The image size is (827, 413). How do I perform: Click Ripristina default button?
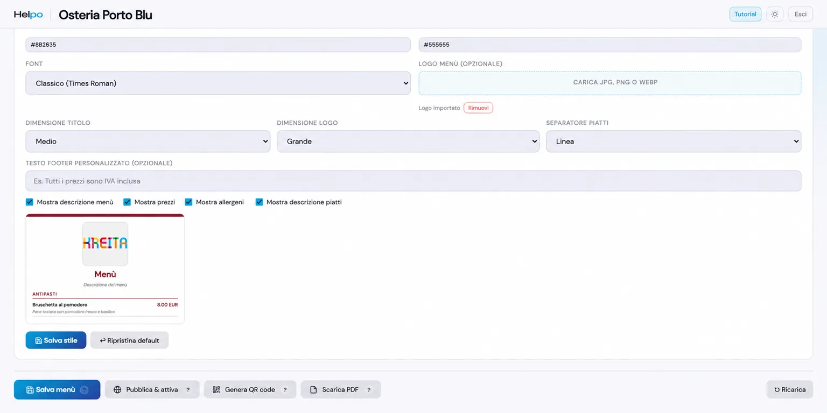129,340
